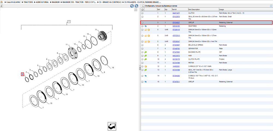This screenshot has height=131, width=273.
Task: Select callout 11 near piston in diagram
Action: coord(67,45)
